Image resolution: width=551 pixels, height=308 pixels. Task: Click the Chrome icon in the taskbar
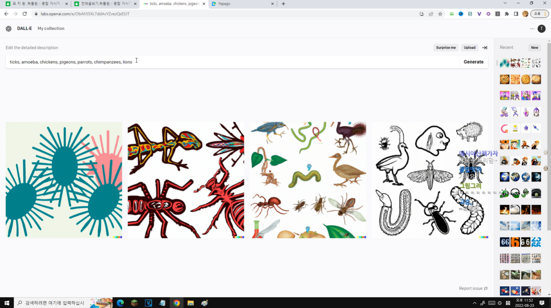tap(176, 303)
